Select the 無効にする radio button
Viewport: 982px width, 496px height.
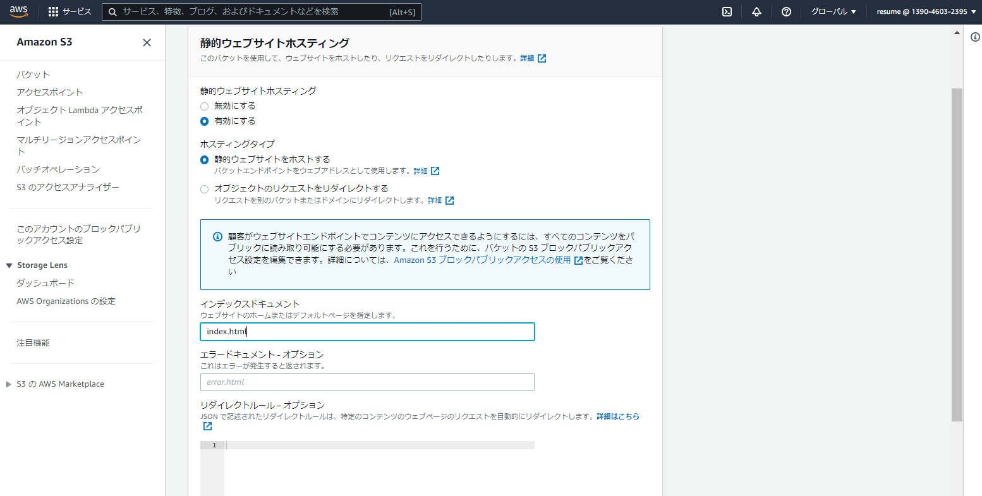204,106
